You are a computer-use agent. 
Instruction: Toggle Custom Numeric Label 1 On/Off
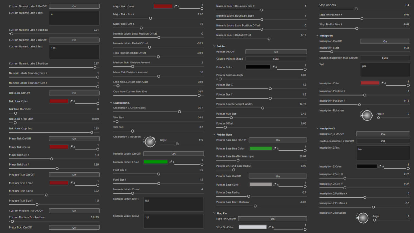[74, 6]
